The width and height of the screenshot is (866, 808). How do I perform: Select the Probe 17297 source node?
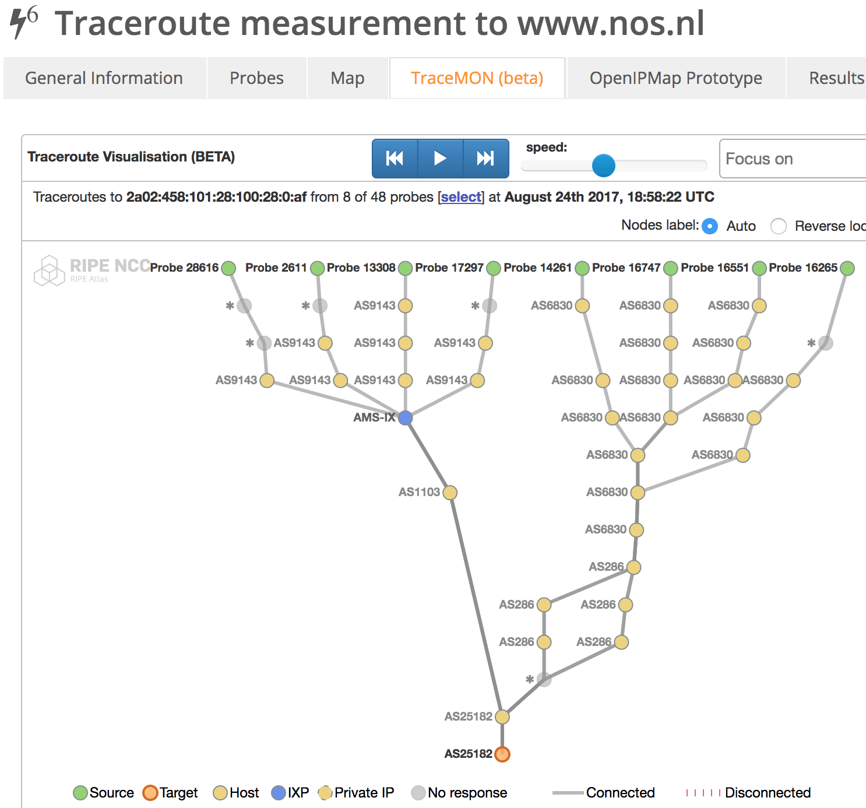click(x=494, y=268)
